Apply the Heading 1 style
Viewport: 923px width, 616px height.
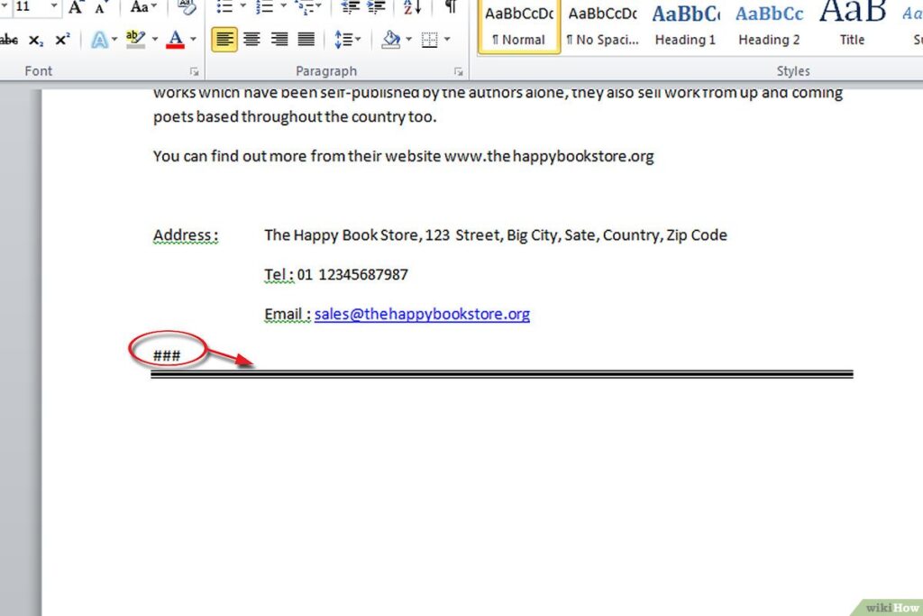[x=686, y=26]
